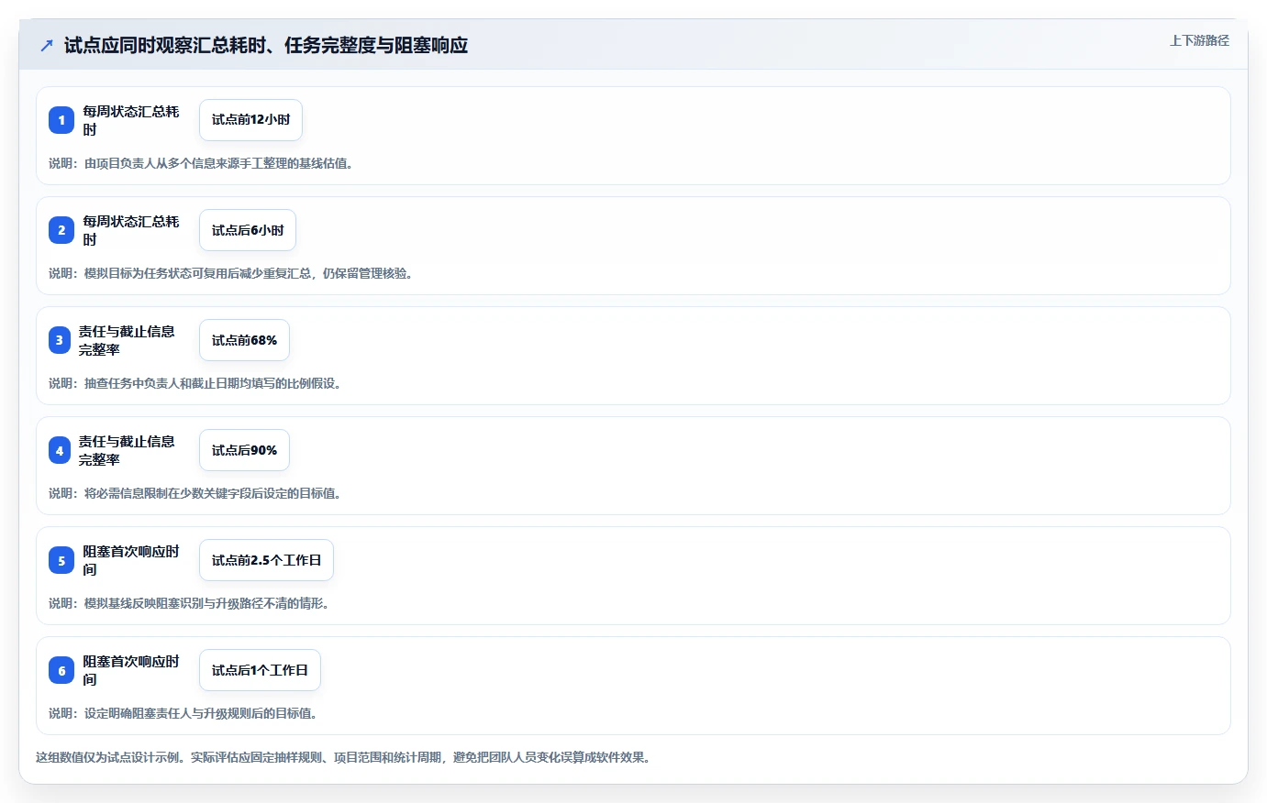Select 每周状态汇总耗时 label in card 1
The image size is (1267, 803).
coord(131,120)
